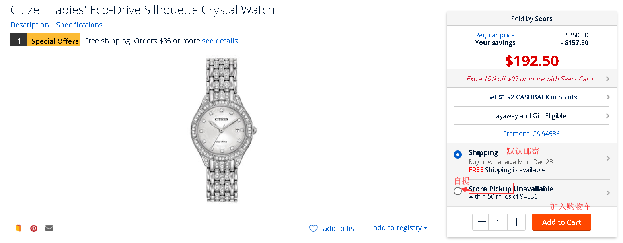Click the email envelope share icon

pyautogui.click(x=49, y=228)
